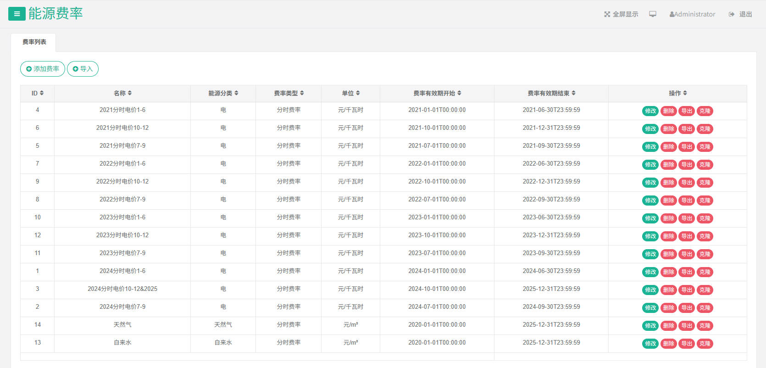Sort table by 名称 column
This screenshot has height=368, width=766.
[122, 93]
